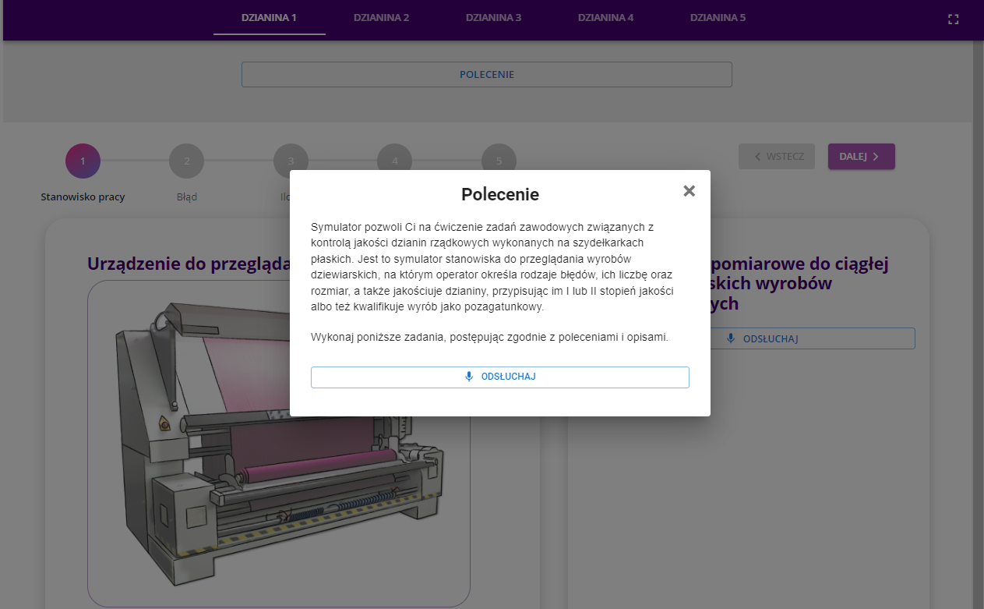Click microphone icon on background panel's Odsłuchaj

click(x=731, y=338)
